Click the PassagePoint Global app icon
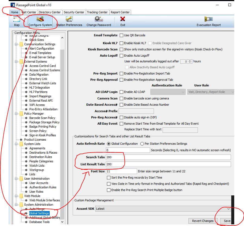Screen dimensions: 244x226 click(13, 5)
